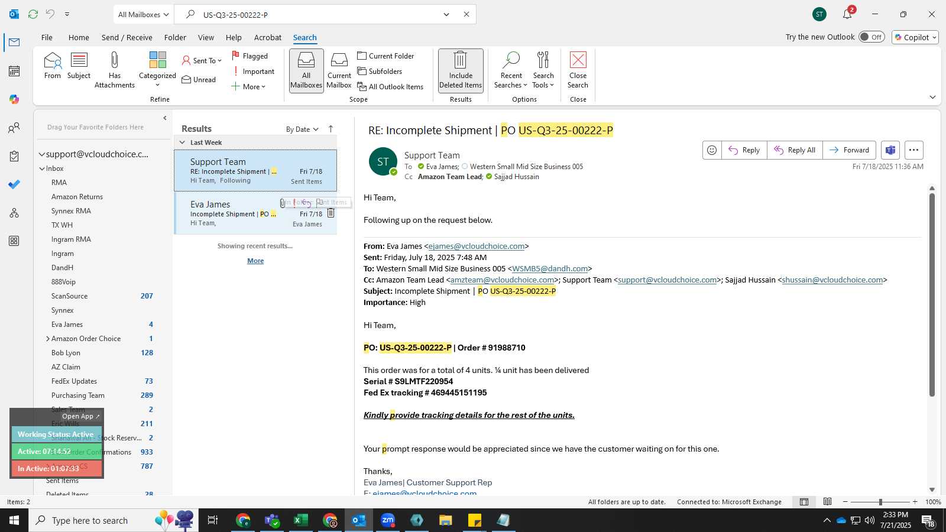Open Recent Searches dropdown
This screenshot has width=946, height=532.
511,70
